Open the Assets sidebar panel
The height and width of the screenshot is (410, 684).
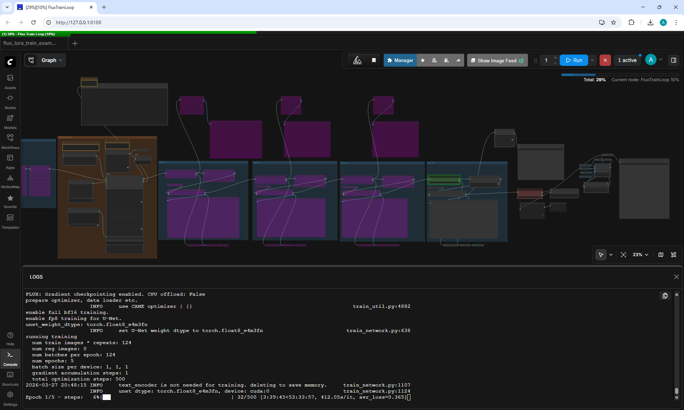click(10, 82)
